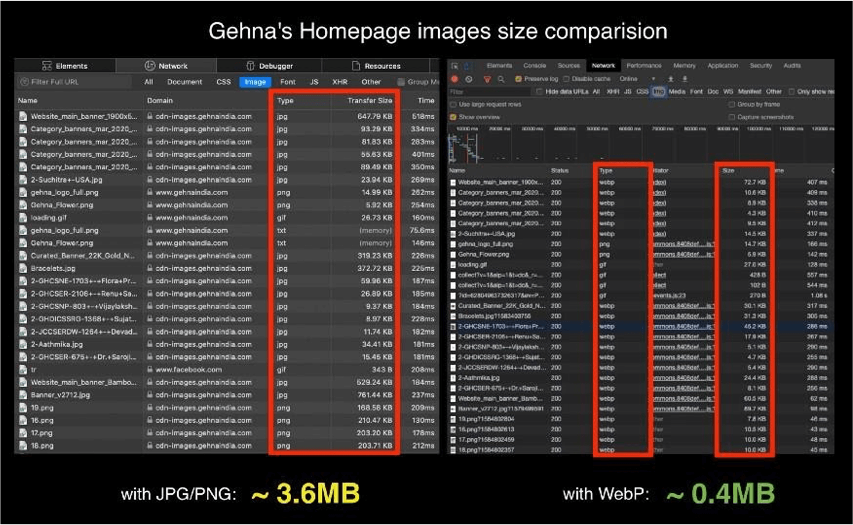Open the Sources tab in Chrome DevTools
This screenshot has height=525, width=853.
click(569, 66)
